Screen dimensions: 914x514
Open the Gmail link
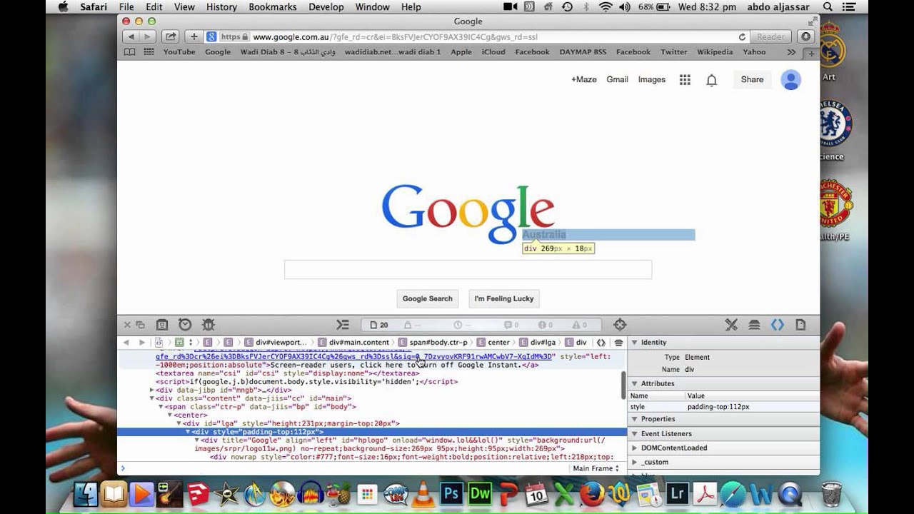click(x=617, y=80)
